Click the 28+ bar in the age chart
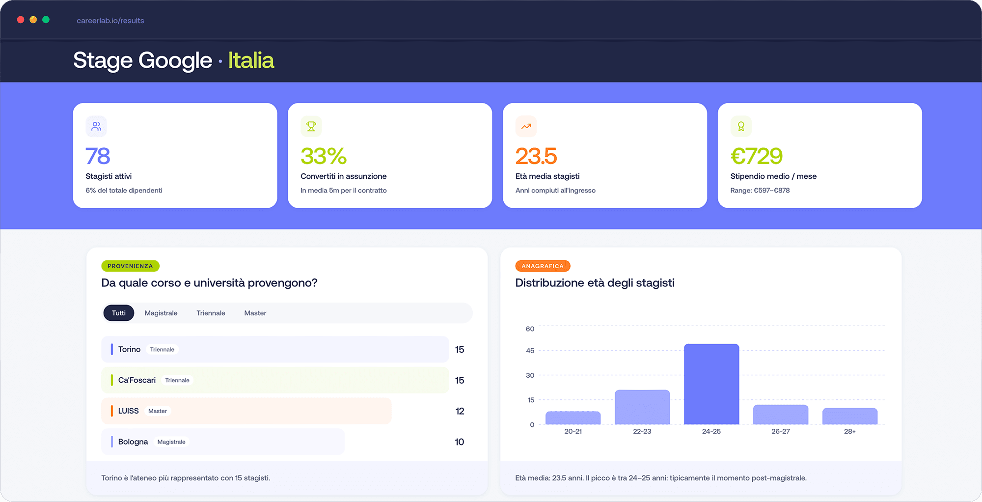This screenshot has height=502, width=982. coord(850,416)
